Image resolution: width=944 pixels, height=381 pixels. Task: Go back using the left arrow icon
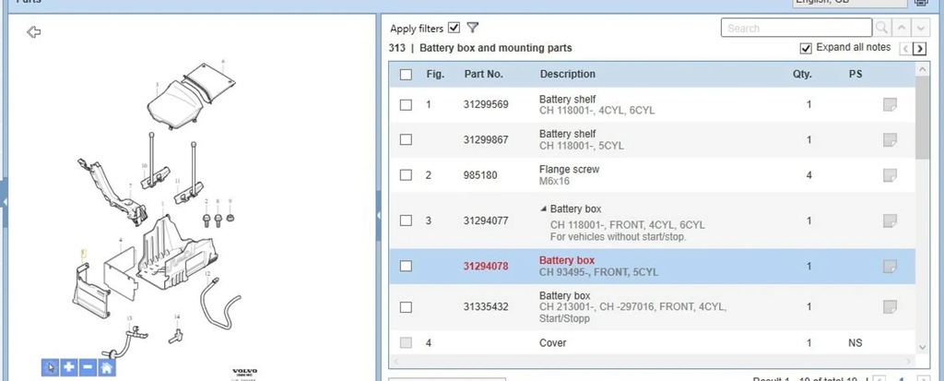tap(34, 32)
